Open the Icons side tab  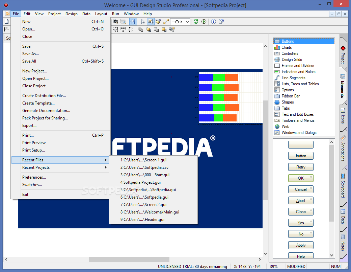343,116
